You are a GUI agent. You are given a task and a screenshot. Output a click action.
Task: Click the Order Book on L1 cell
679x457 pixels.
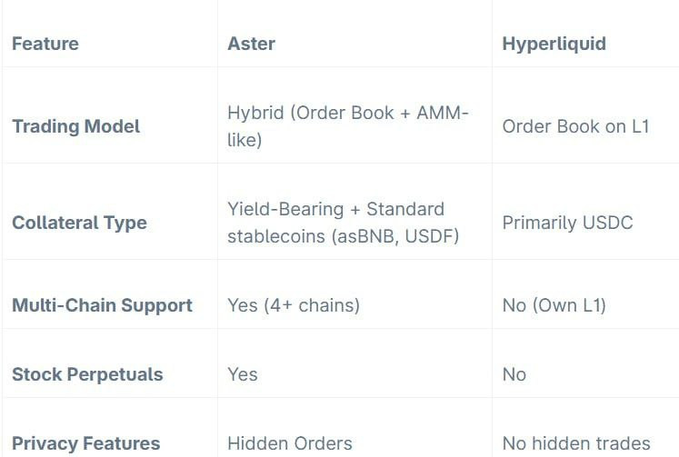click(575, 126)
